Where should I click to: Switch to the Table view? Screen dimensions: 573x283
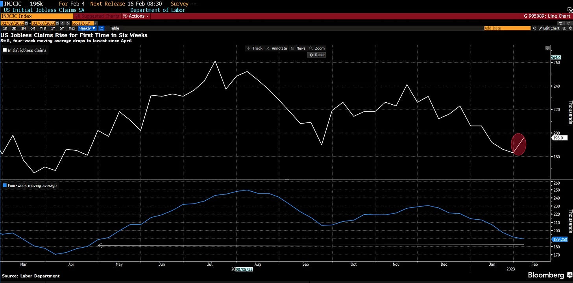pyautogui.click(x=115, y=28)
